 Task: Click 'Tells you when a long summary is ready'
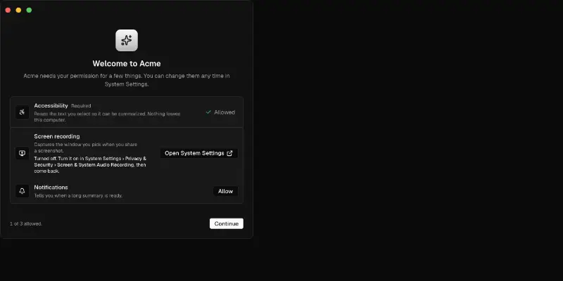(78, 196)
